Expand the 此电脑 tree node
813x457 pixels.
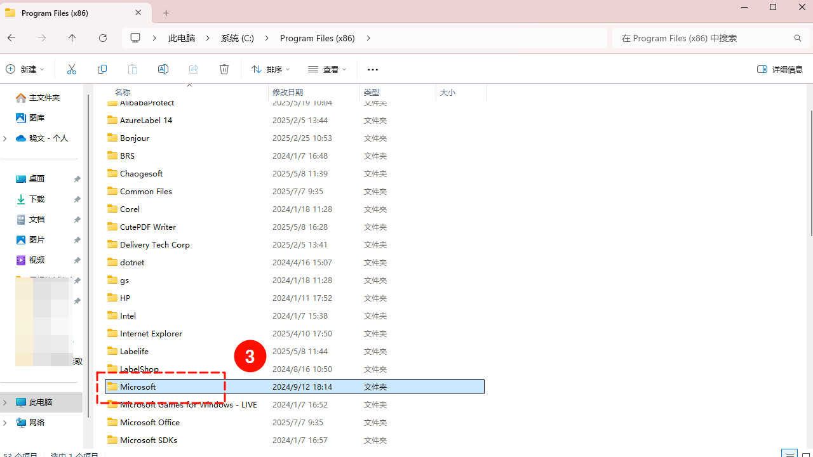[x=5, y=402]
